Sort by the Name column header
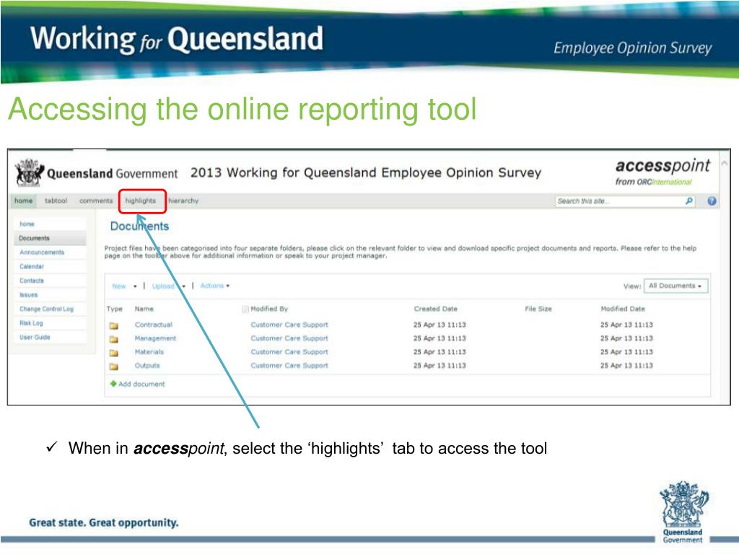739x554 pixels. tap(144, 309)
